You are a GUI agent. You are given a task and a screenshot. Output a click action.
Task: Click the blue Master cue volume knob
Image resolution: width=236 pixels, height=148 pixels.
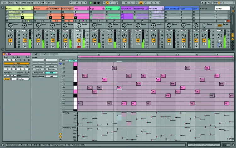[220, 45]
